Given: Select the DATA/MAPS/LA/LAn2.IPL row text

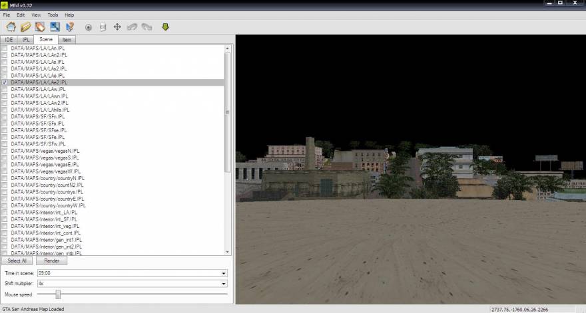Looking at the screenshot, I should (x=39, y=55).
